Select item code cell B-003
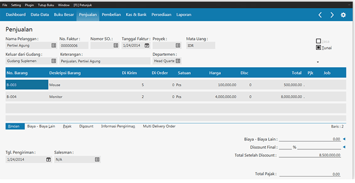355x183 pixels. pos(27,85)
